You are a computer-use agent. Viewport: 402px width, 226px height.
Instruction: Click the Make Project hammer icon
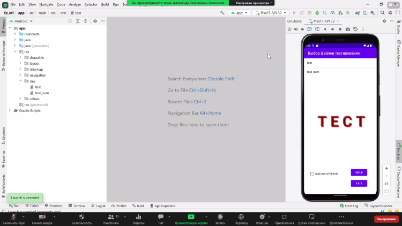(x=222, y=12)
